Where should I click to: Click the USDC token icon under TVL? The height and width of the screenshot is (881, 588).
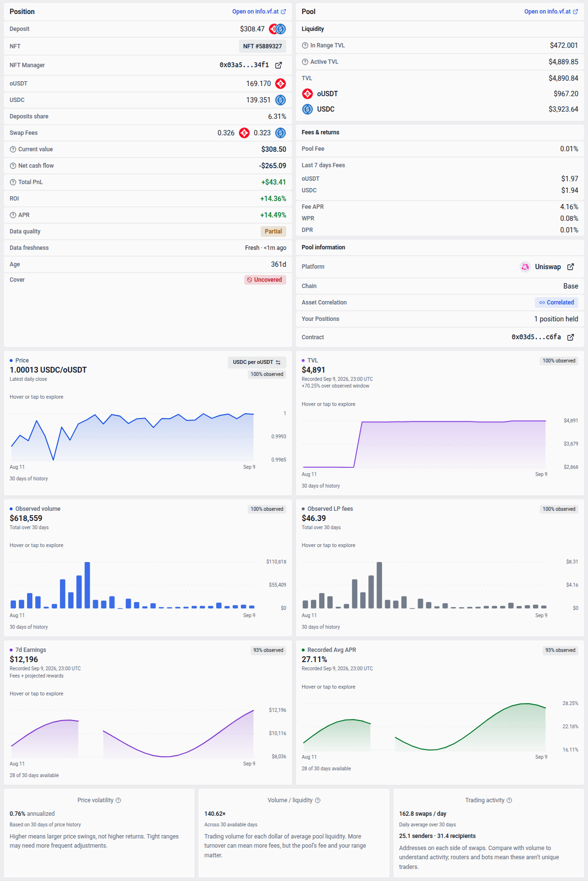pyautogui.click(x=308, y=109)
